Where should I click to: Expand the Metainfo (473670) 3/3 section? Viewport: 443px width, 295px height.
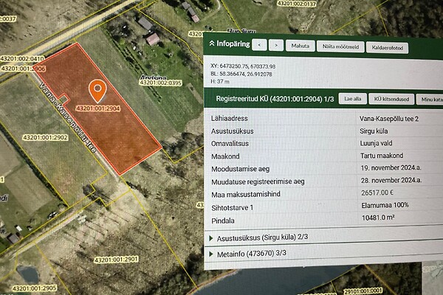point(247,254)
